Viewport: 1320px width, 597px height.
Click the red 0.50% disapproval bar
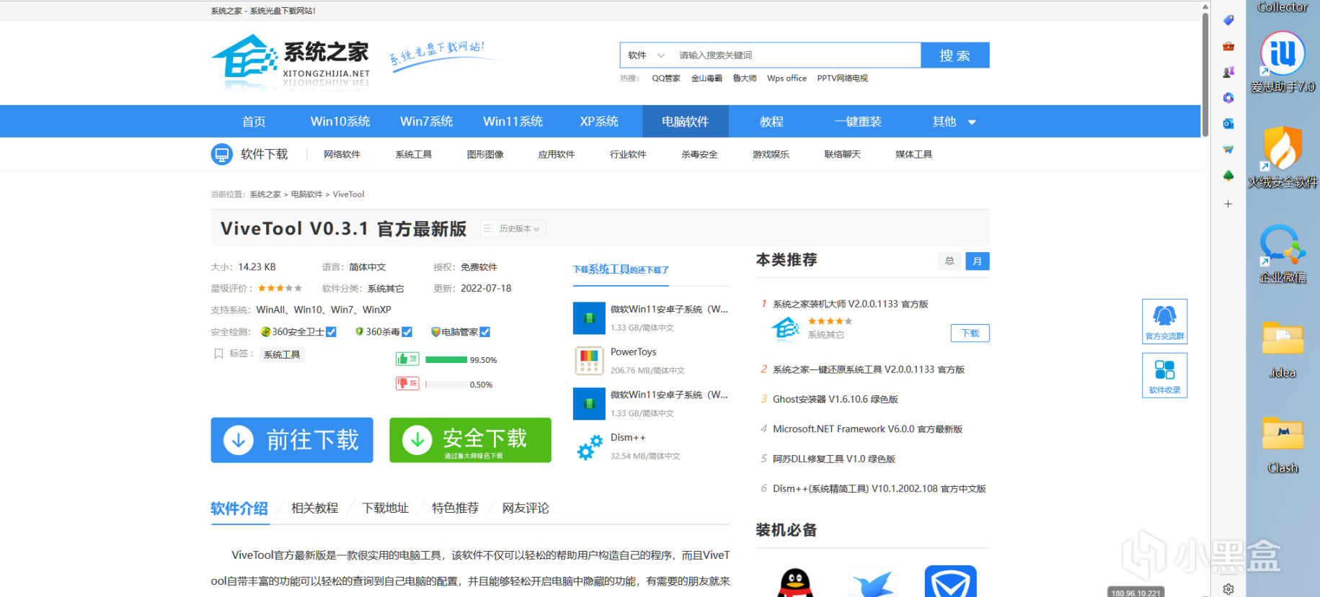tap(446, 385)
